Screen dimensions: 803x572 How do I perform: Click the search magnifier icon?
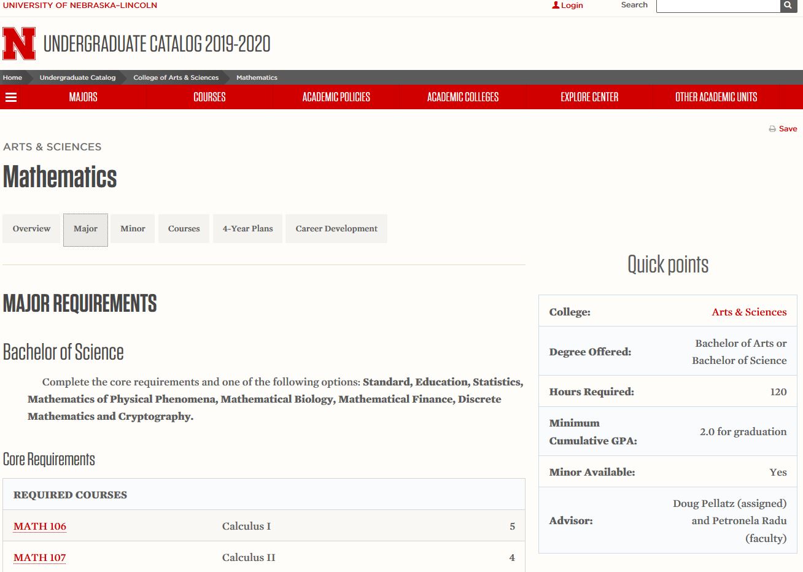coord(788,6)
